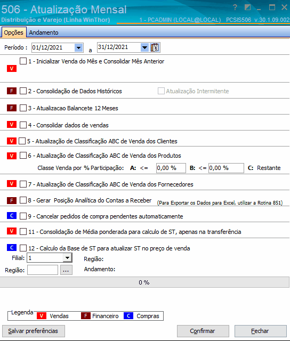Check 9 - Cancelar pedidos de compra pendentes
This screenshot has height=341, width=290.
(x=23, y=216)
